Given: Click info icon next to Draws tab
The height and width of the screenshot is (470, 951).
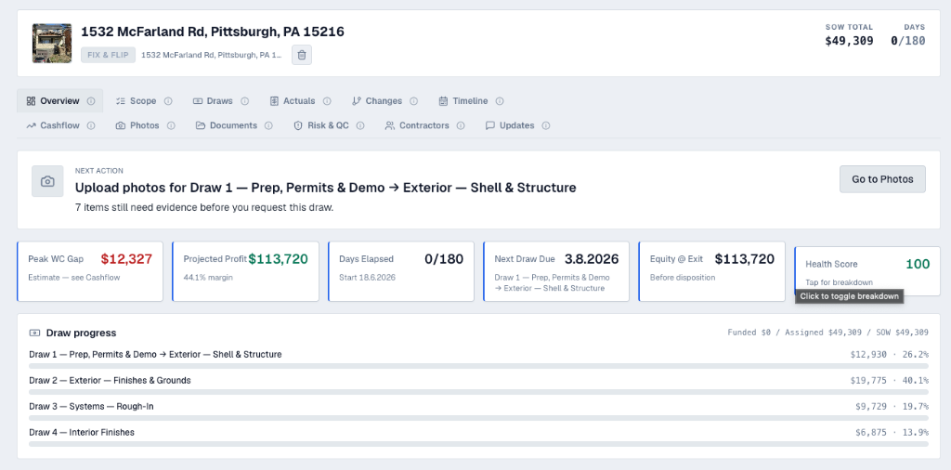Looking at the screenshot, I should coord(244,101).
